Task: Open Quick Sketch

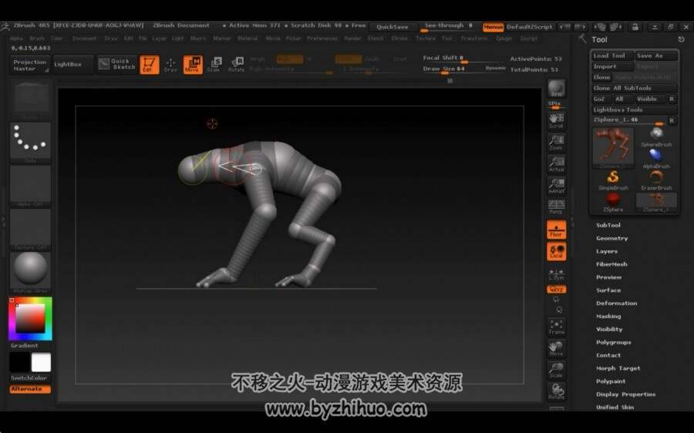Action: [x=117, y=64]
